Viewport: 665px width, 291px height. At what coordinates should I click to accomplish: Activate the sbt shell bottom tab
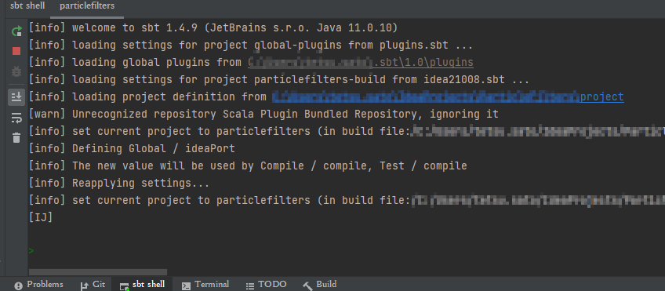142,284
